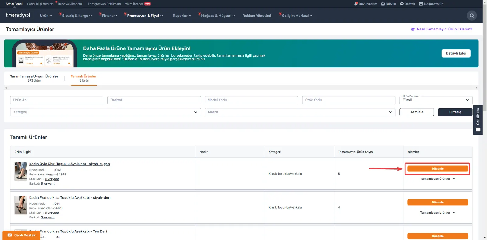The width and height of the screenshot is (487, 240).
Task: Focus the Stok Kodu filter field
Action: click(349, 100)
